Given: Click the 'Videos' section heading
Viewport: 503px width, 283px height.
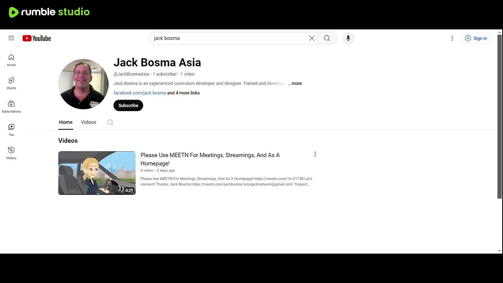Looking at the screenshot, I should pyautogui.click(x=68, y=141).
